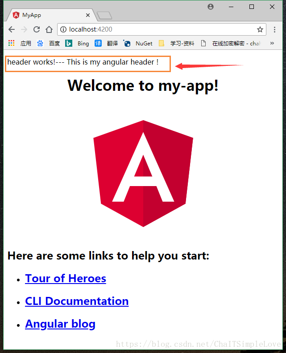
Task: Open the NuGet bookmark
Action: pos(138,43)
